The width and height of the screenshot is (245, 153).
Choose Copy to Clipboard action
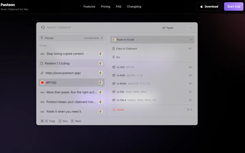coord(152,48)
